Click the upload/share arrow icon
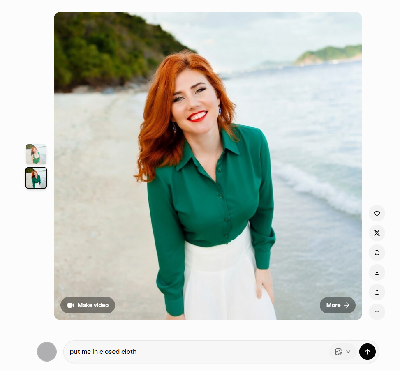The height and width of the screenshot is (371, 400). [x=377, y=292]
